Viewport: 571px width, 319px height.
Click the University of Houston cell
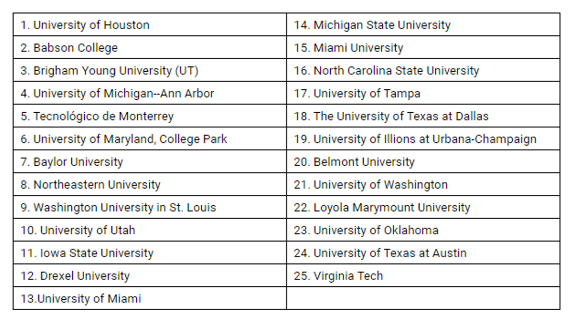click(85, 25)
